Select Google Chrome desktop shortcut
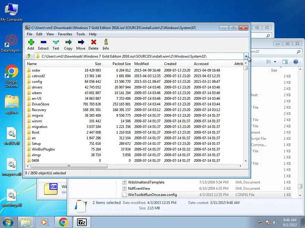This screenshot has width=305, height=228. click(x=12, y=76)
